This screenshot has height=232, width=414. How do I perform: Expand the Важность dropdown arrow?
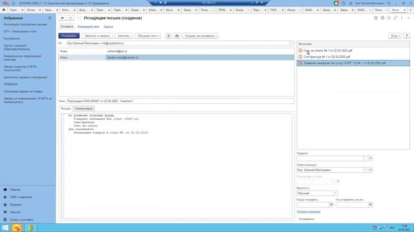[335, 193]
